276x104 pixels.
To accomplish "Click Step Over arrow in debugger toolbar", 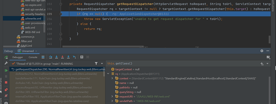I will point(50,57).
